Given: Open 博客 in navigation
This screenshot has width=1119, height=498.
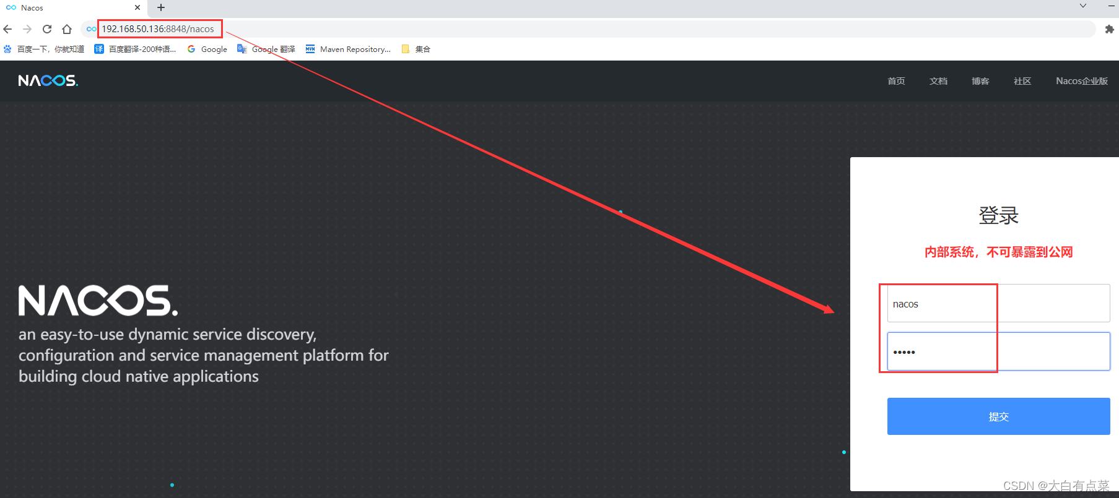Looking at the screenshot, I should tap(980, 81).
